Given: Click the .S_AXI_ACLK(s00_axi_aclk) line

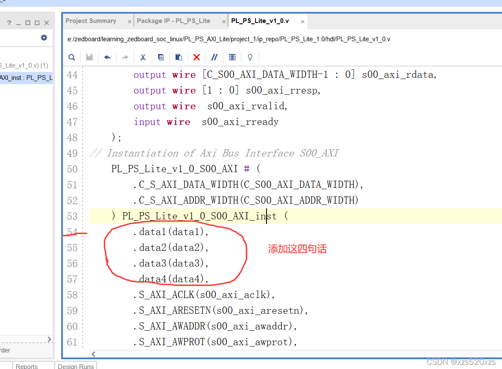Looking at the screenshot, I should (204, 295).
